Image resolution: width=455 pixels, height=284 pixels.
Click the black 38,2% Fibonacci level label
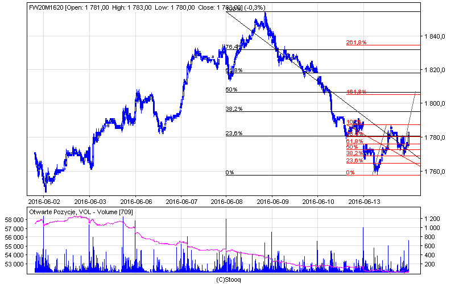click(x=234, y=109)
